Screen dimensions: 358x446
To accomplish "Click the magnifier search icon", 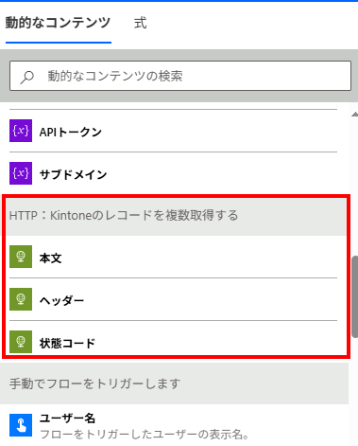I will (27, 77).
